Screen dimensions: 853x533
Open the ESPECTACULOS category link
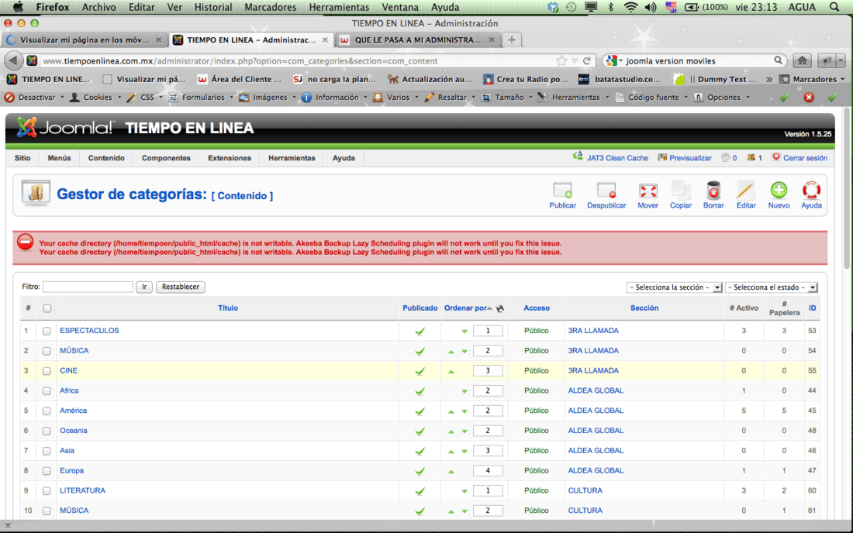(x=89, y=331)
